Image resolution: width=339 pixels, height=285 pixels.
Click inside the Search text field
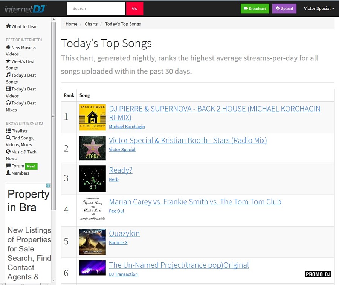[96, 8]
